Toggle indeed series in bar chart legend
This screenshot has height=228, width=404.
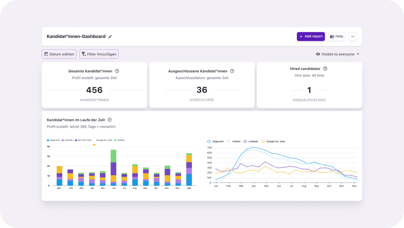click(x=119, y=140)
